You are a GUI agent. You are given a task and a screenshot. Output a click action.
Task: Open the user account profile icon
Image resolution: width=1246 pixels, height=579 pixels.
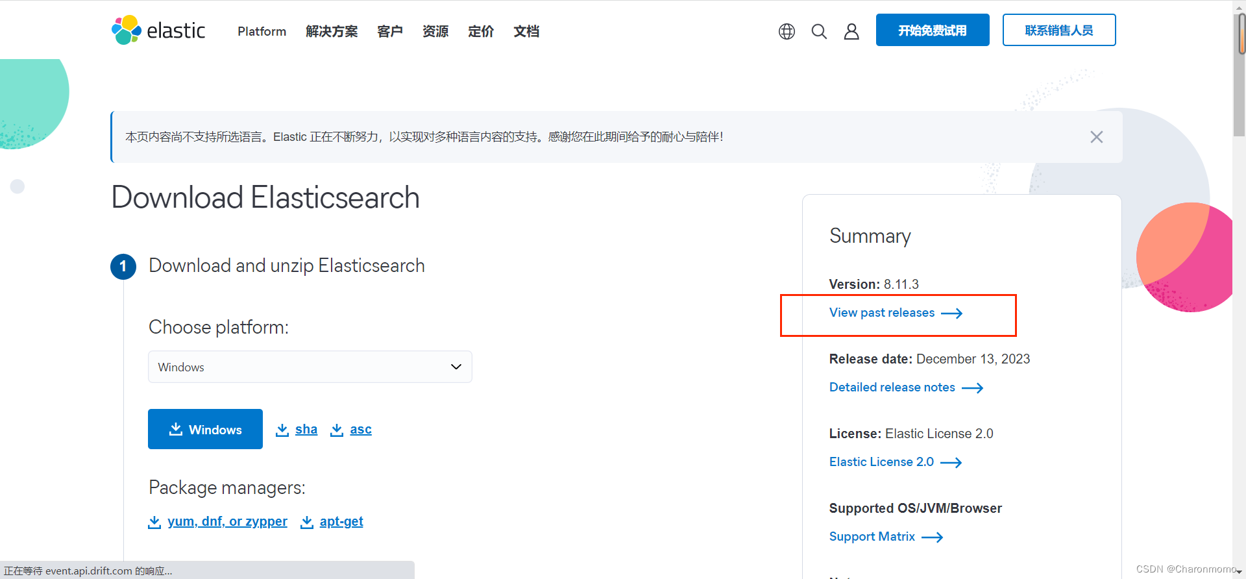pos(851,31)
